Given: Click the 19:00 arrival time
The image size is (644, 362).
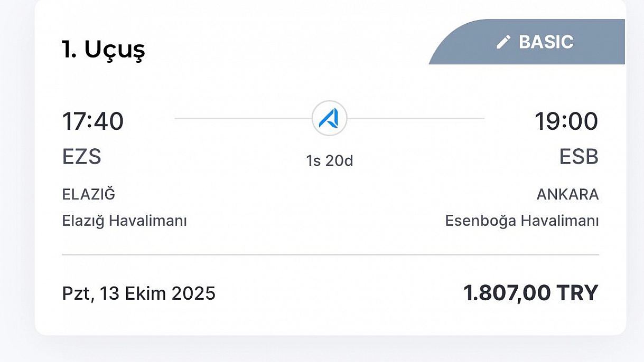Looking at the screenshot, I should (566, 121).
